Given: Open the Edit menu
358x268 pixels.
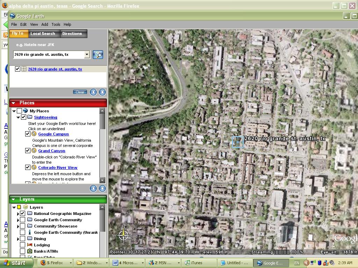Looking at the screenshot, I should click(23, 24).
